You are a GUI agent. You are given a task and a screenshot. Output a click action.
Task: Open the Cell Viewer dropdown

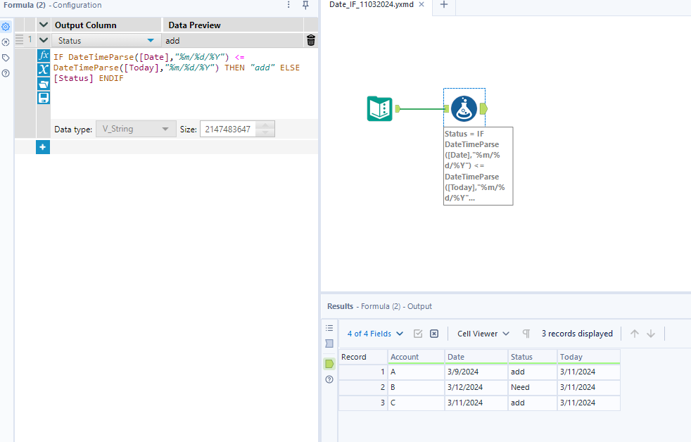click(483, 334)
